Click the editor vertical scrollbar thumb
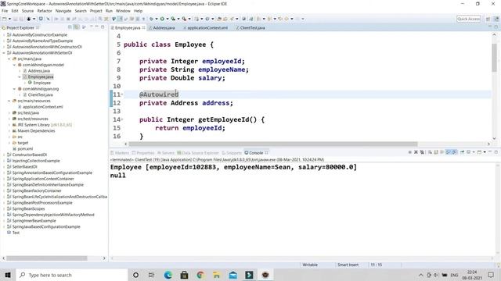 [x=494, y=58]
